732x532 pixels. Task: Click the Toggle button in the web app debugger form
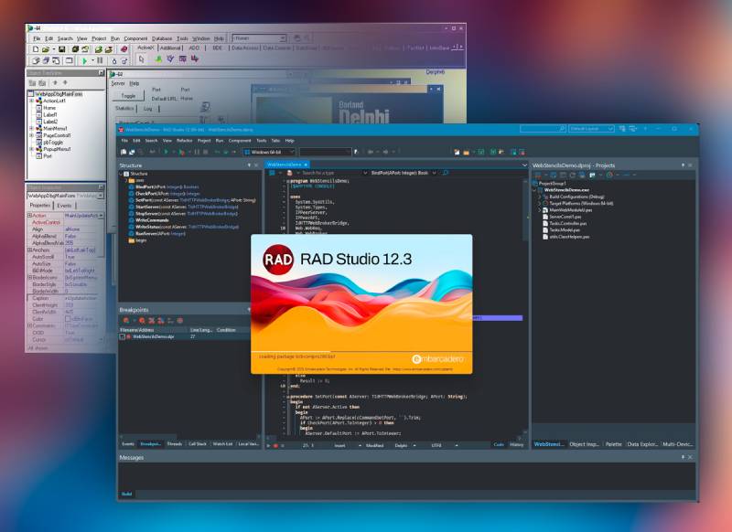[128, 96]
